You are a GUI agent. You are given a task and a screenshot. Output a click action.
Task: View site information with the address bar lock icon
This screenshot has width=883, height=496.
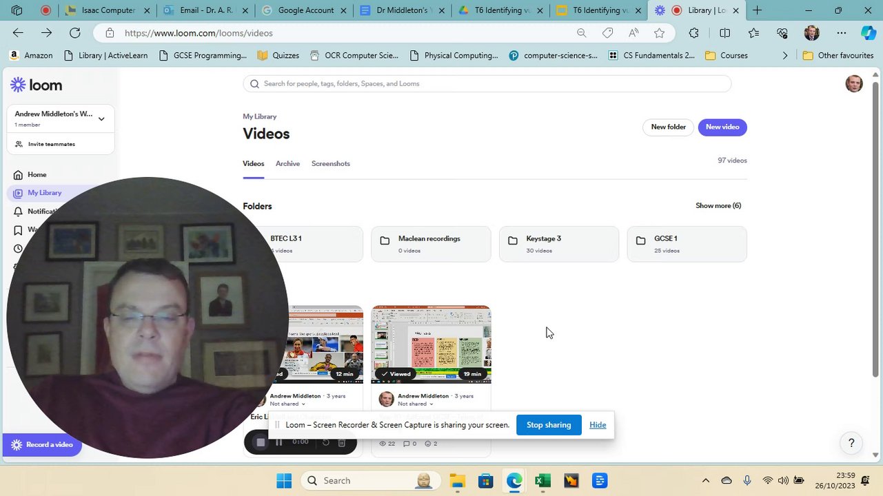(x=110, y=33)
